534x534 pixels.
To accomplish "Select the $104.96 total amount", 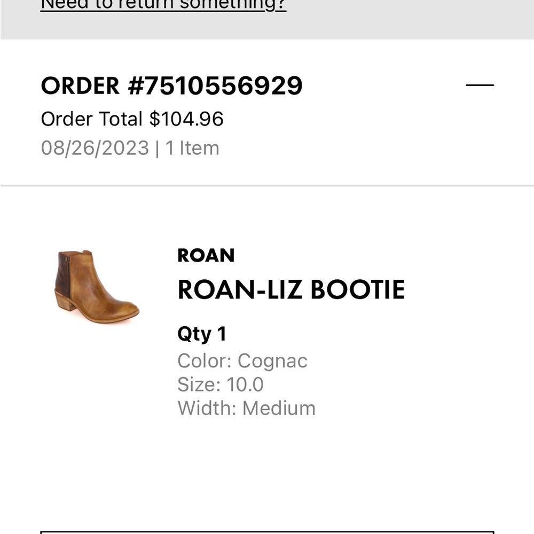I will pyautogui.click(x=186, y=119).
